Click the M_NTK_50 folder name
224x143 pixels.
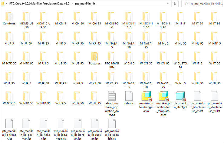9,64
